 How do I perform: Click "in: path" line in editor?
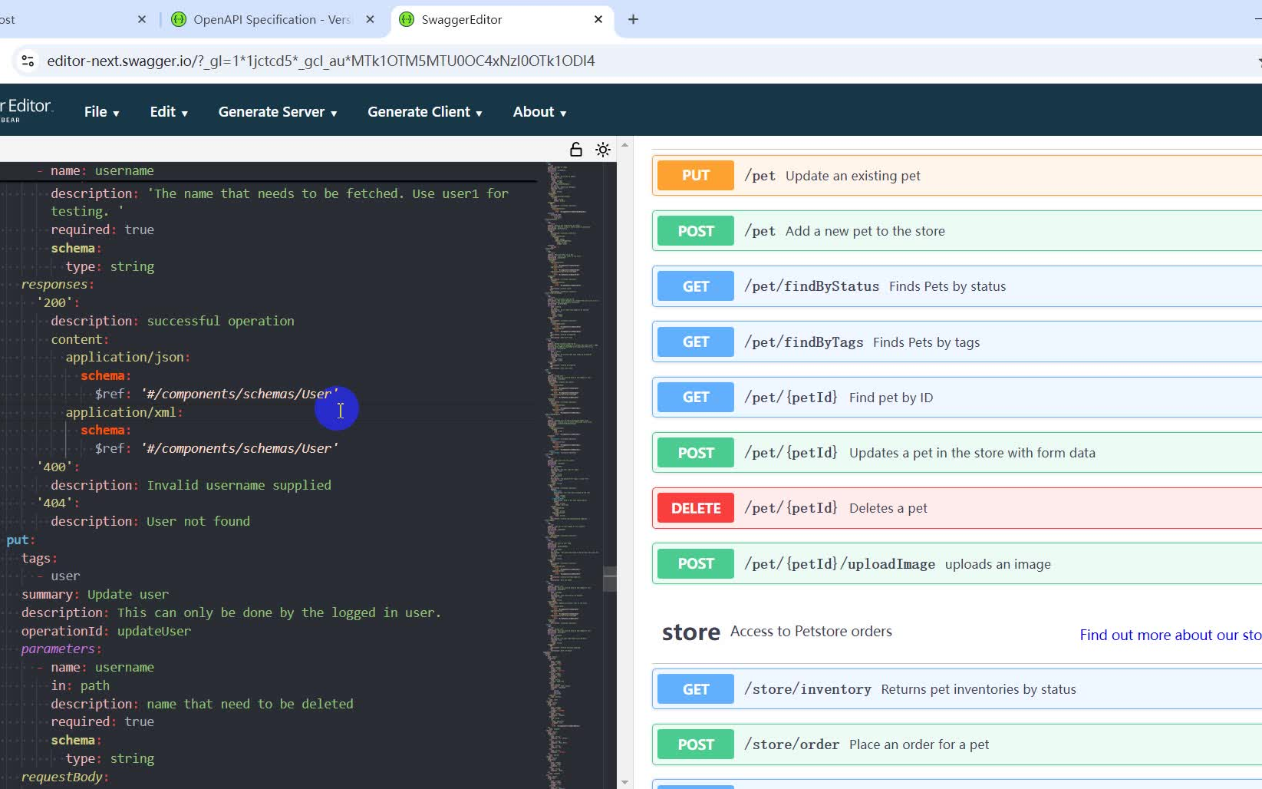click(x=81, y=685)
